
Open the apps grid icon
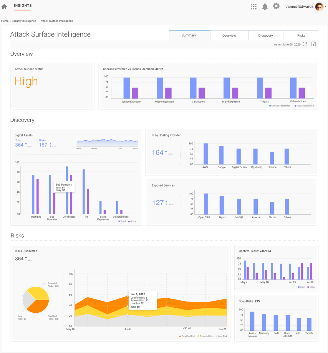pyautogui.click(x=254, y=6)
